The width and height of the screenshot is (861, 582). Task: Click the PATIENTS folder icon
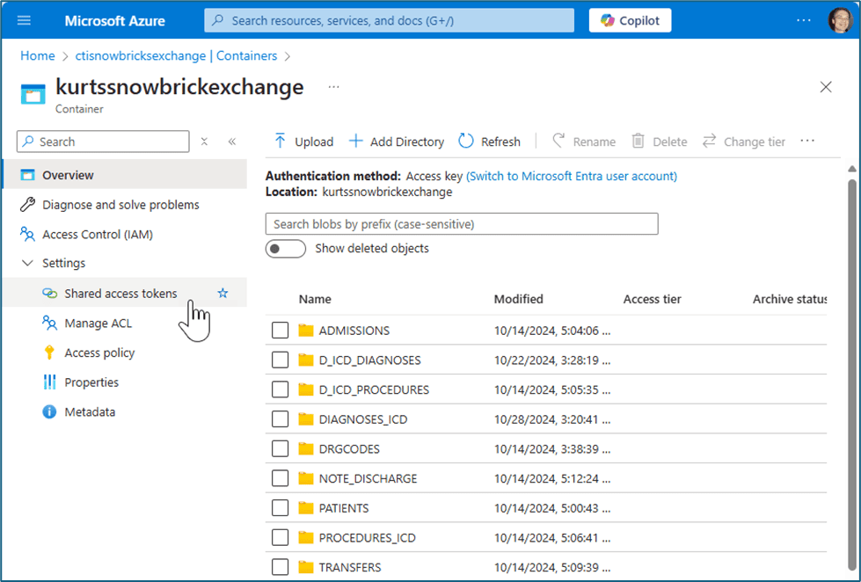[306, 508]
